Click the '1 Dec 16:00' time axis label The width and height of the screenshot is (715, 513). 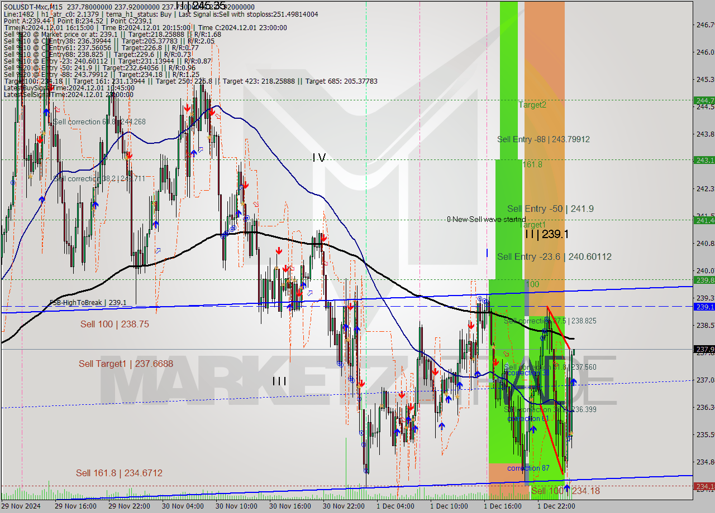coord(503,506)
